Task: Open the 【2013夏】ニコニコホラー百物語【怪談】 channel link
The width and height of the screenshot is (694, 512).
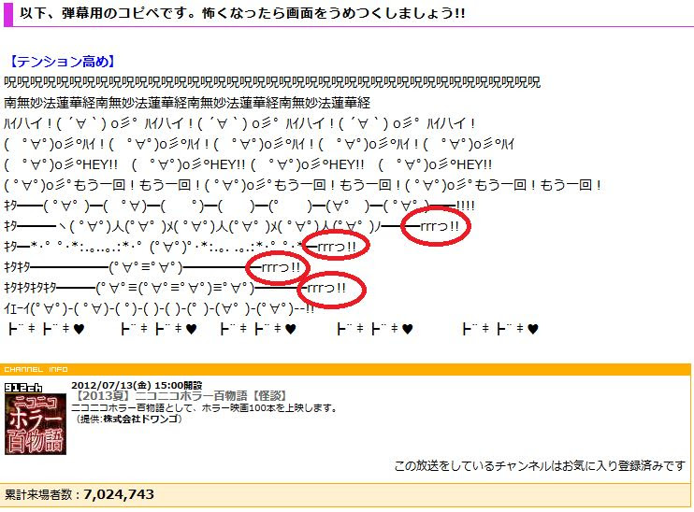Action: click(x=181, y=396)
